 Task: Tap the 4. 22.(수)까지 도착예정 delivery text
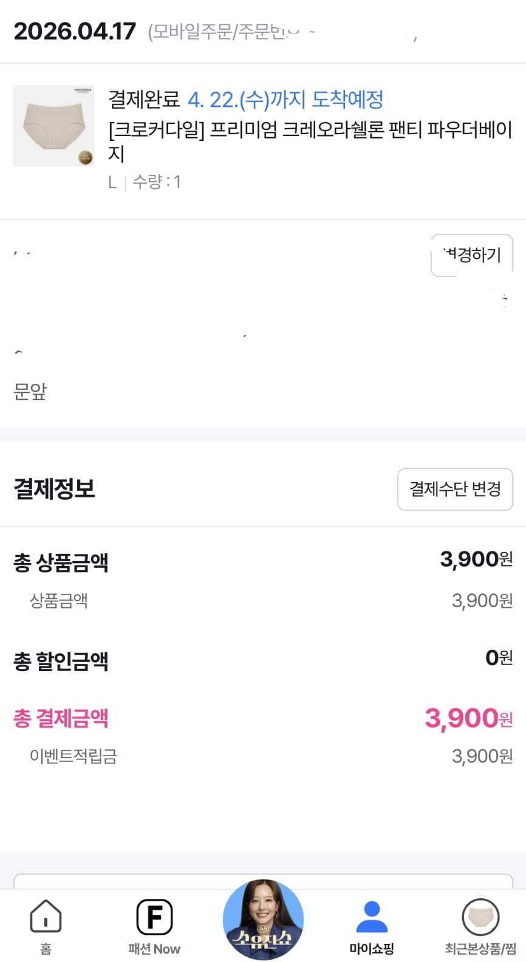(x=285, y=99)
